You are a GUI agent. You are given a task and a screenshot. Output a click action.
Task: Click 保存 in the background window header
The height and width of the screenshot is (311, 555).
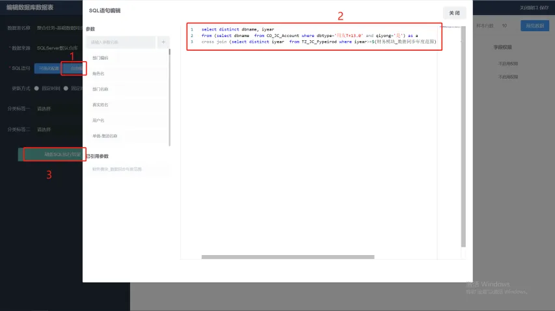[544, 8]
